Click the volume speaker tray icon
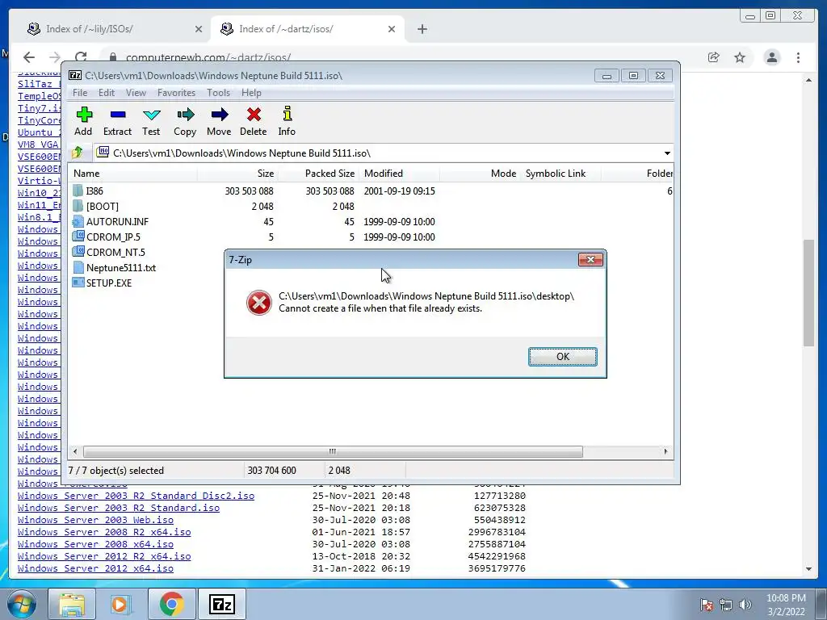This screenshot has height=620, width=827. point(745,605)
